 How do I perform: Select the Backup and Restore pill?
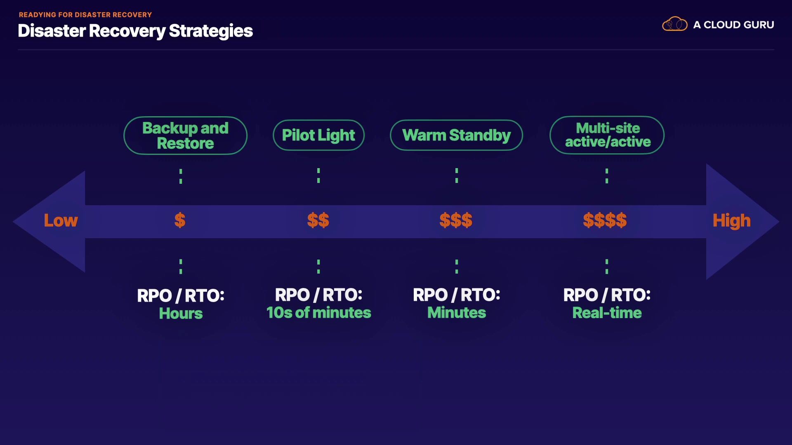pyautogui.click(x=185, y=136)
